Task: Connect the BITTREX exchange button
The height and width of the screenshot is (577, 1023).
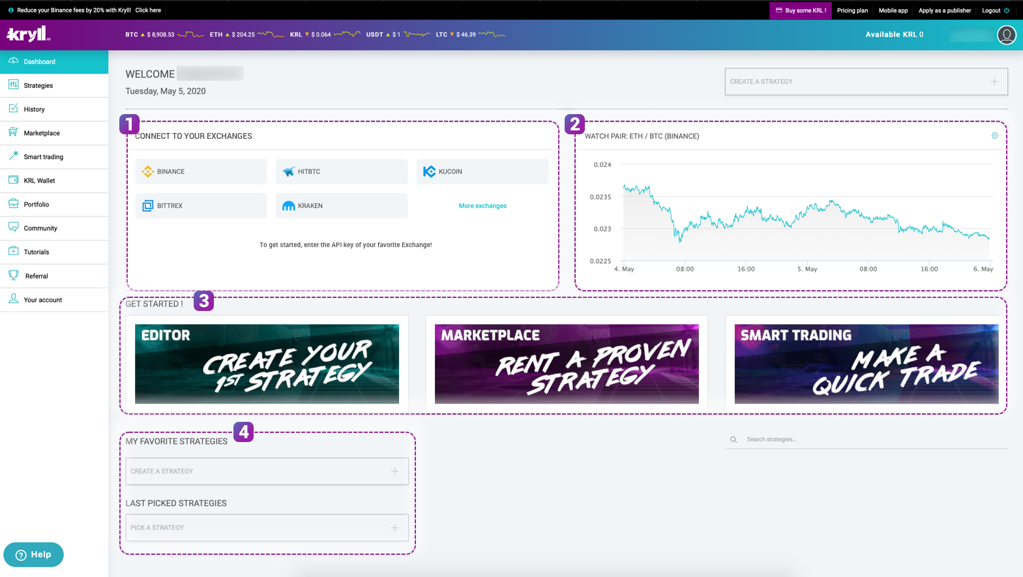Action: tap(201, 205)
